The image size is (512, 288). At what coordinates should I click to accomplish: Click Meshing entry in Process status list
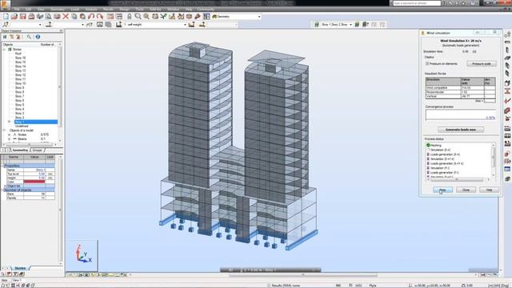coord(435,146)
